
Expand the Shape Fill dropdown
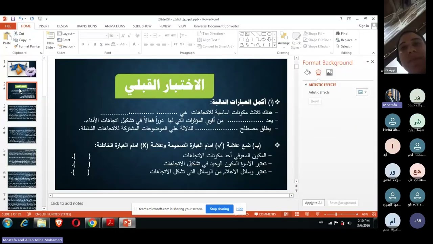pyautogui.click(x=315, y=34)
